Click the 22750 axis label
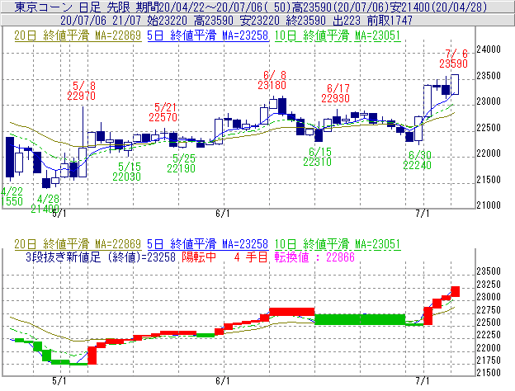The height and width of the screenshot is (391, 515). tap(489, 310)
